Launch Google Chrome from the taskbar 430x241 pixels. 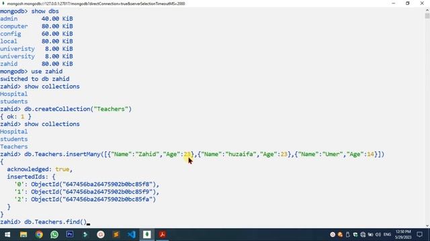point(39,234)
